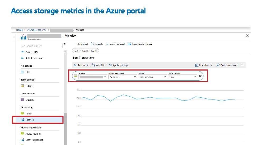
Task: Click the Home breadcrumb link
Action: 20,30
